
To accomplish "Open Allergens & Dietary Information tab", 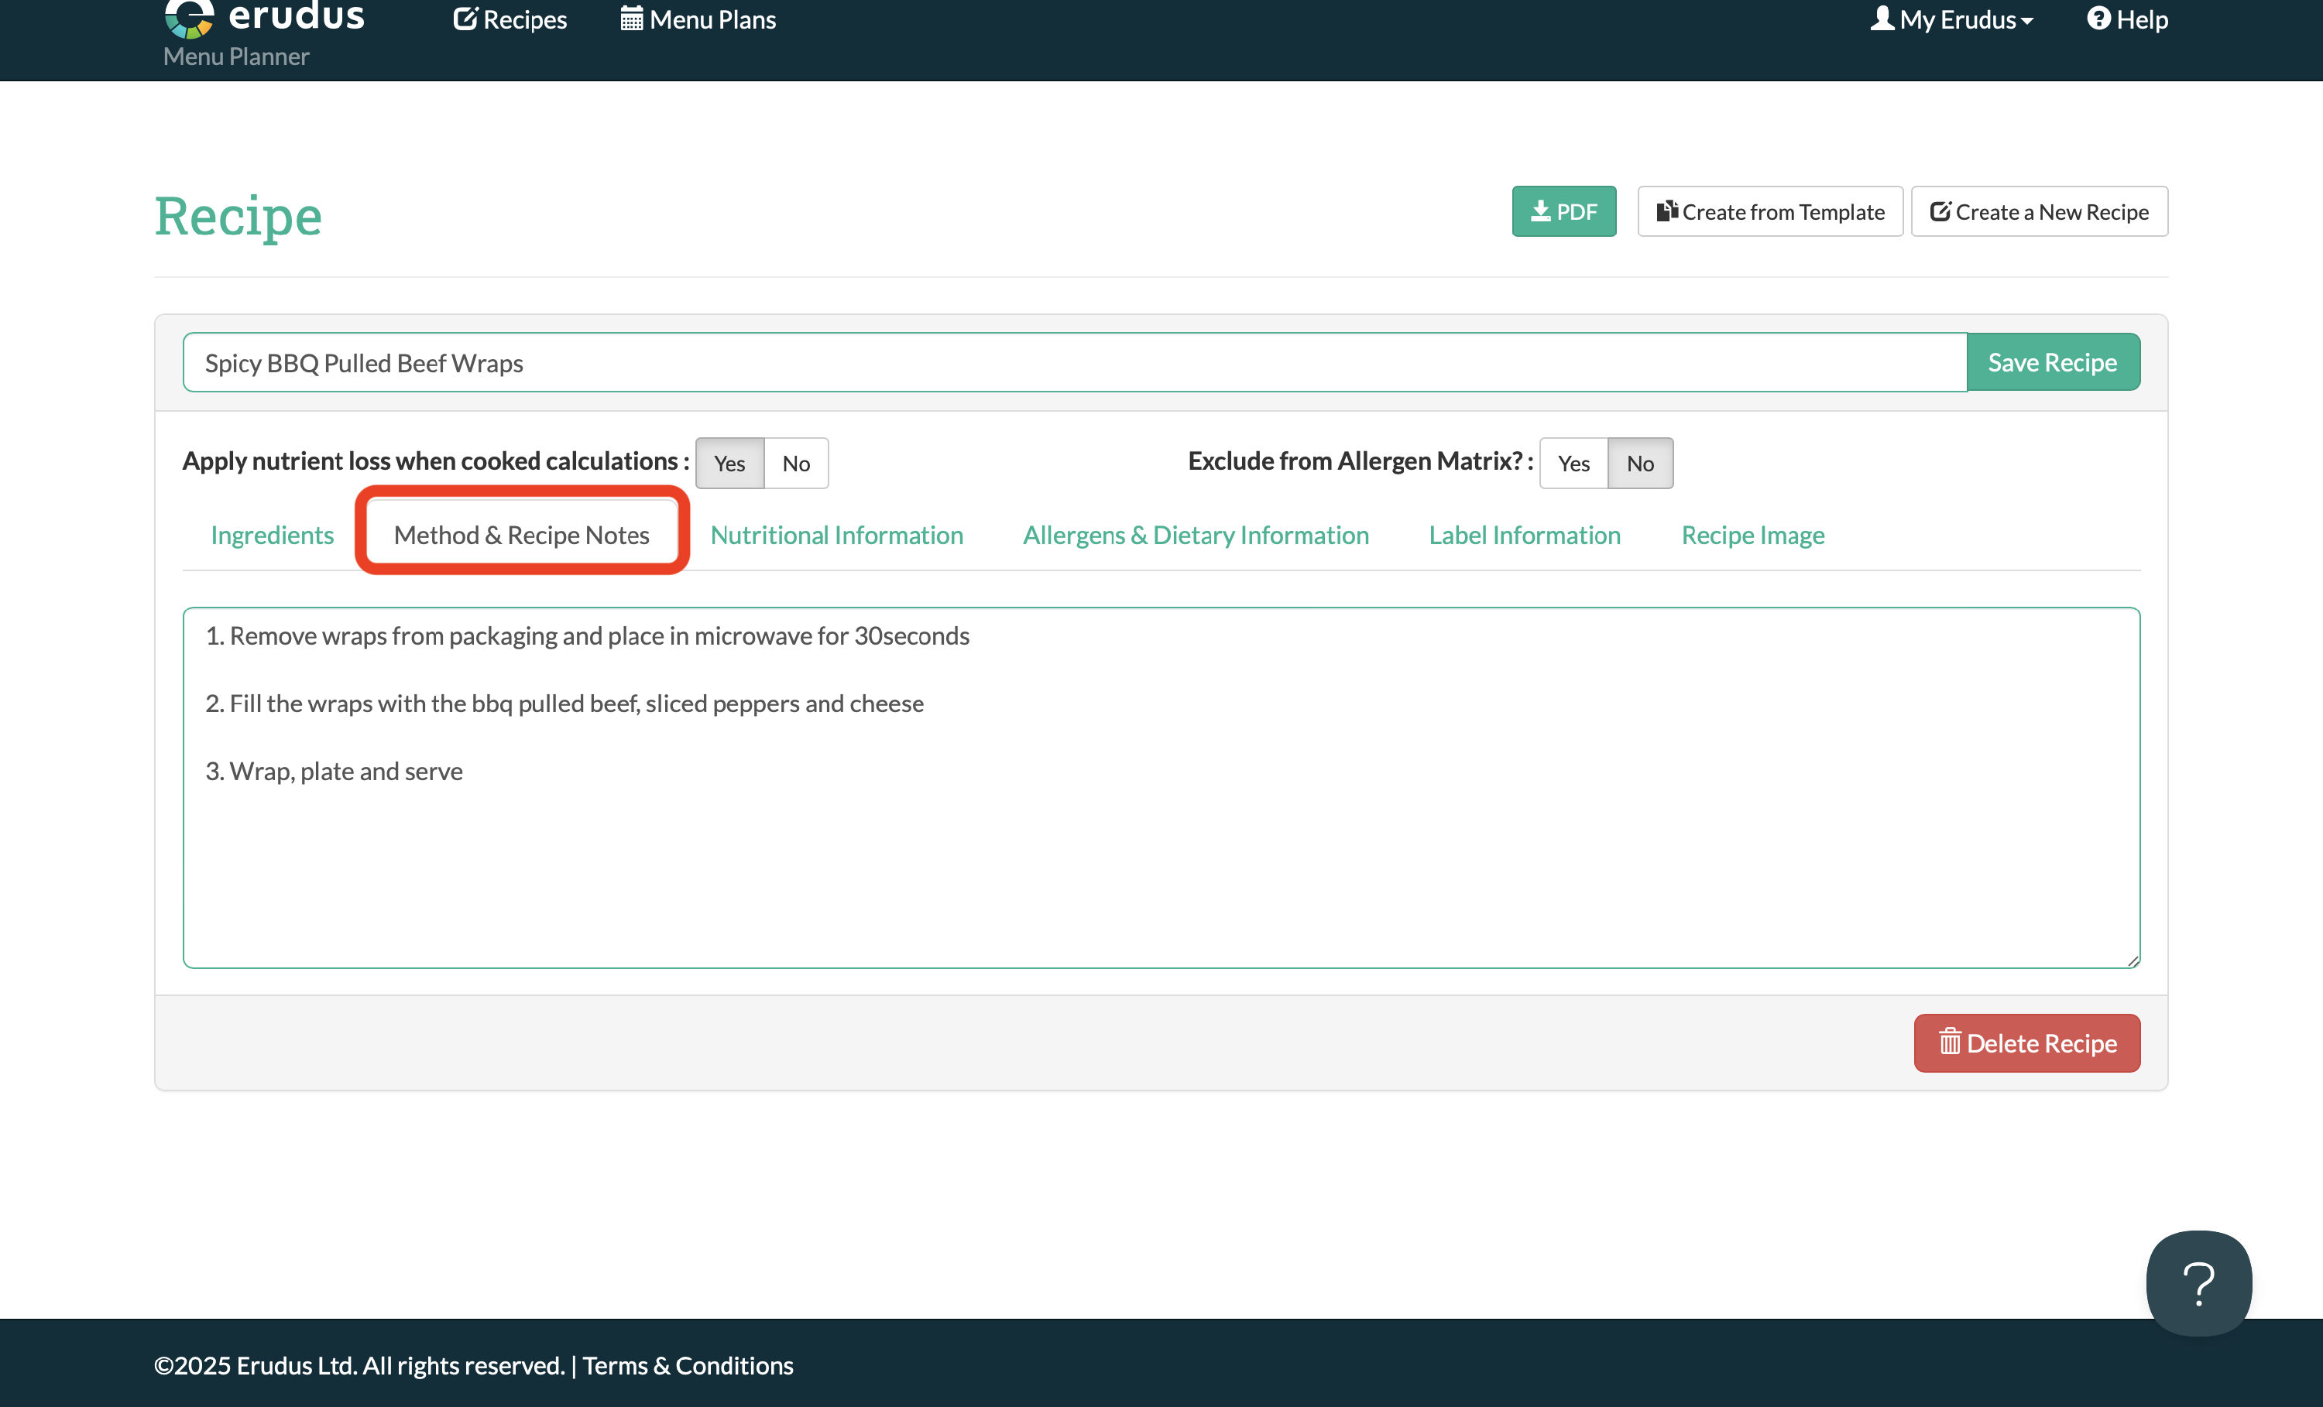I will (x=1196, y=534).
